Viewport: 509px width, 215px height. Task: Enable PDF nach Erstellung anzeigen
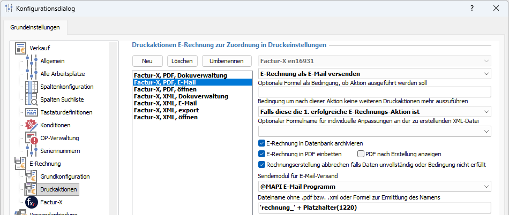coord(361,154)
